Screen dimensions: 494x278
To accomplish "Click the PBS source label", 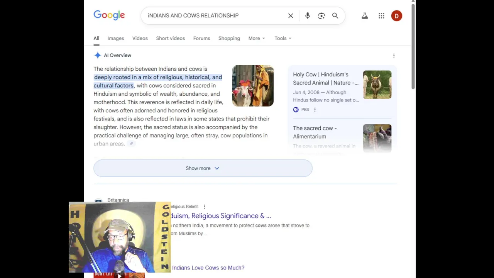I will tap(305, 110).
